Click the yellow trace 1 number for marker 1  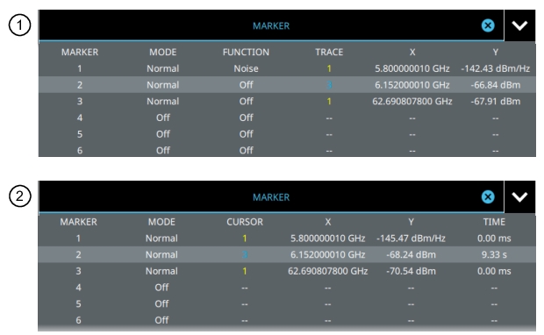click(329, 68)
